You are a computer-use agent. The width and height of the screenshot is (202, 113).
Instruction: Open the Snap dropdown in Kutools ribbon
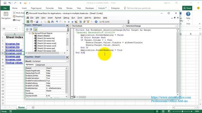tap(17, 20)
